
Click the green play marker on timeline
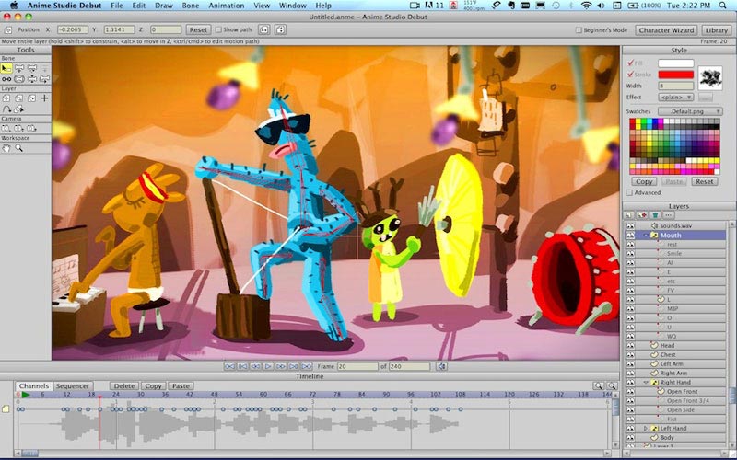pyautogui.click(x=26, y=395)
